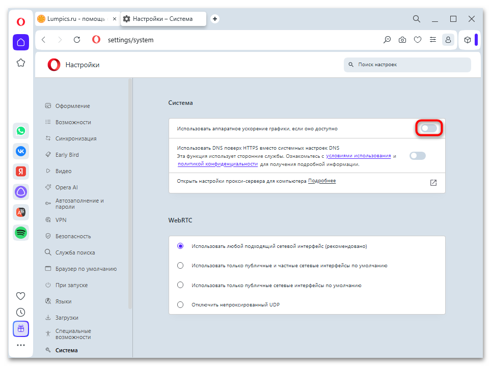
Task: Open the gift box sidebar icon
Action: (x=21, y=329)
